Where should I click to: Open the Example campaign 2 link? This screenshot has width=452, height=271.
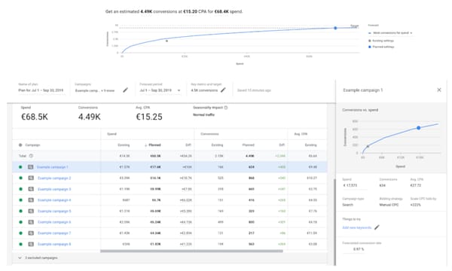54,178
